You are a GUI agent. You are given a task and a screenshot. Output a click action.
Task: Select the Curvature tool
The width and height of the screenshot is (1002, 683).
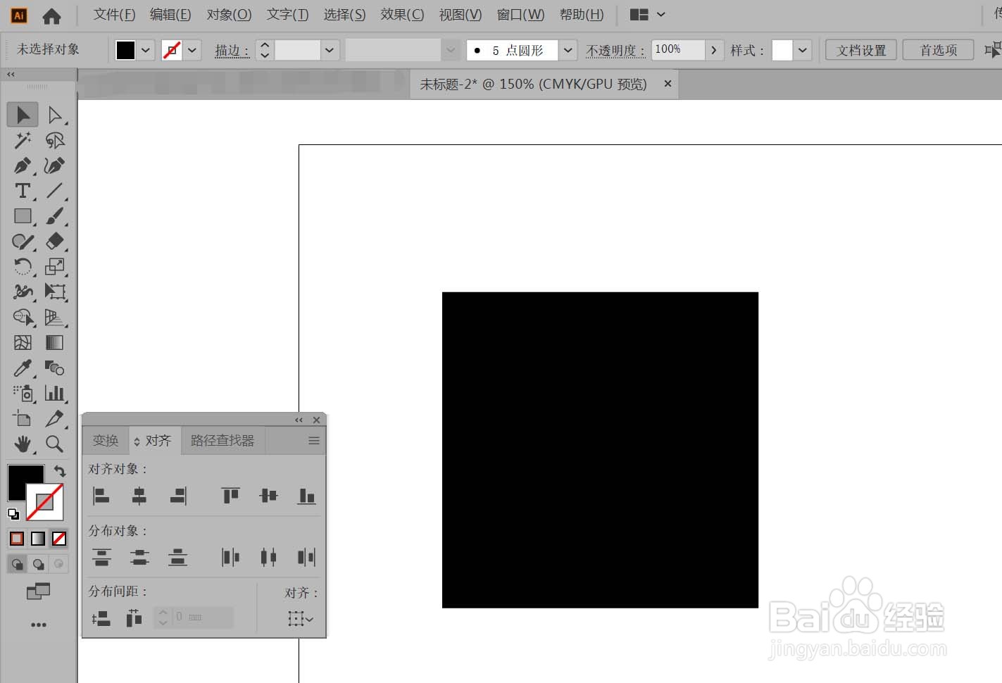[54, 165]
